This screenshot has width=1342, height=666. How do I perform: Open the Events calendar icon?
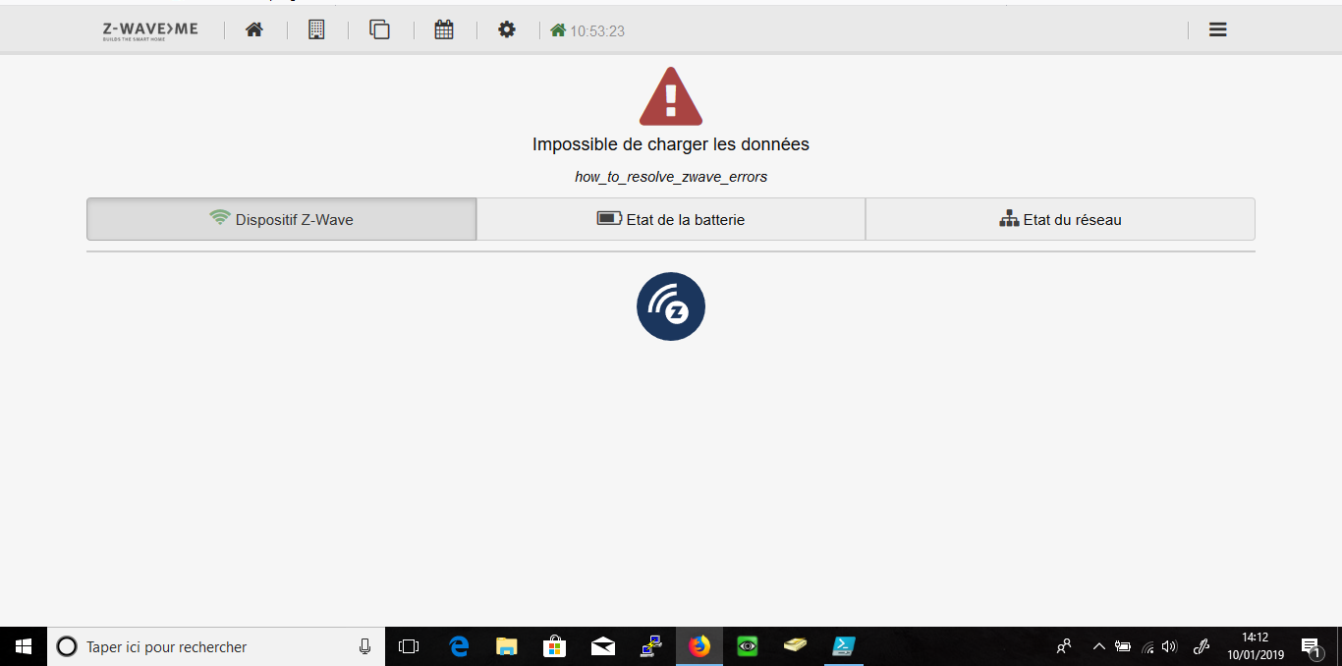tap(444, 29)
